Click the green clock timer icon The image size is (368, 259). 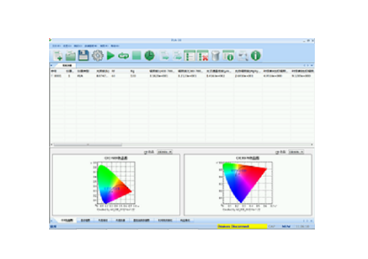pyautogui.click(x=149, y=56)
